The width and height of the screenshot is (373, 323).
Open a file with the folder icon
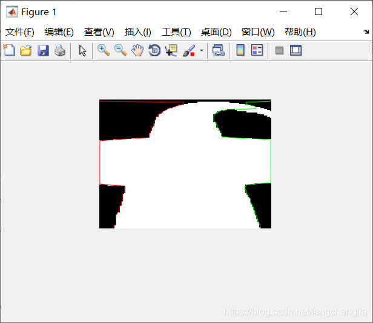click(25, 50)
